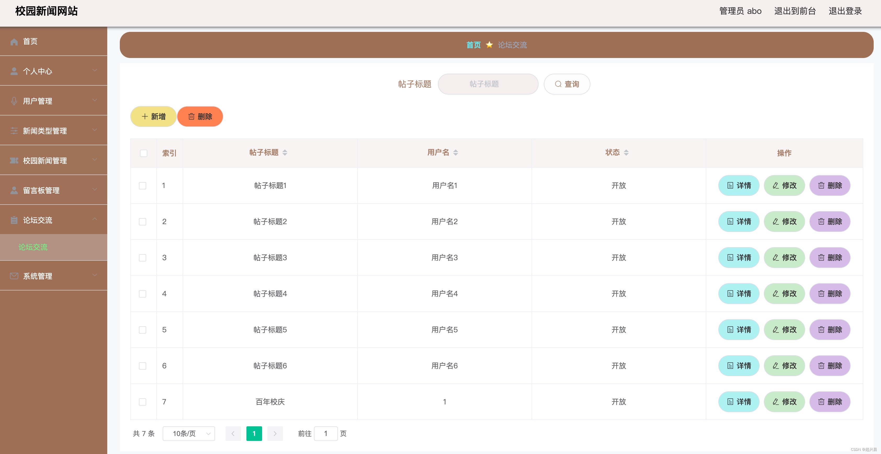Click the home icon beside 首页 in sidebar
The height and width of the screenshot is (454, 881).
(14, 42)
